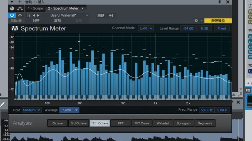Click the bypass arc icon
This screenshot has width=252, height=141.
click(20, 15)
